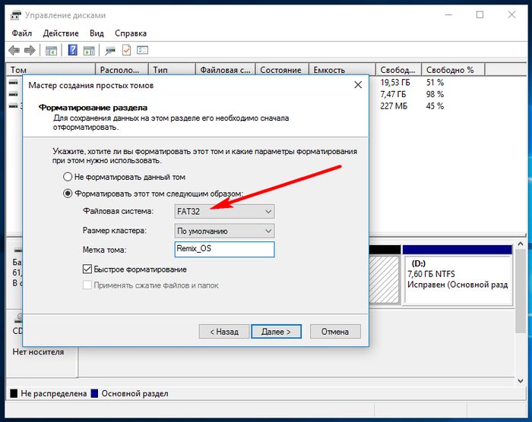The image size is (532, 422).
Task: Open the 'Справка' menu
Action: 131,33
